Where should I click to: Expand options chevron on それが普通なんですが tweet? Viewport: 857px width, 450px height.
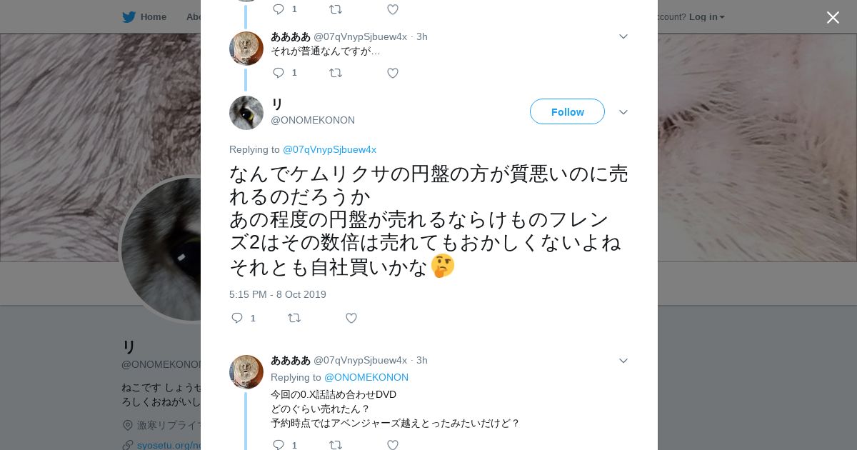coord(623,36)
